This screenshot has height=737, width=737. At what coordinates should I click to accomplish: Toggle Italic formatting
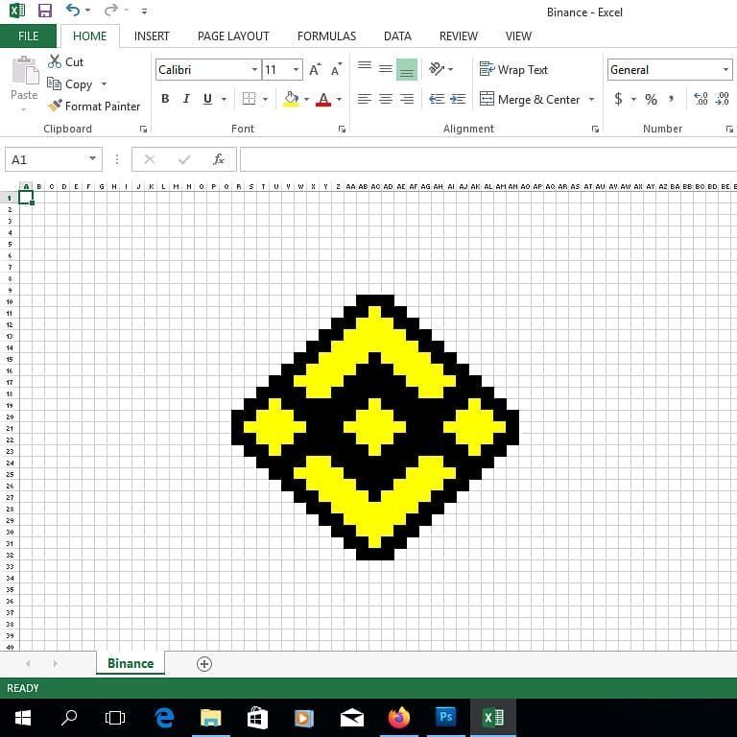coord(186,99)
